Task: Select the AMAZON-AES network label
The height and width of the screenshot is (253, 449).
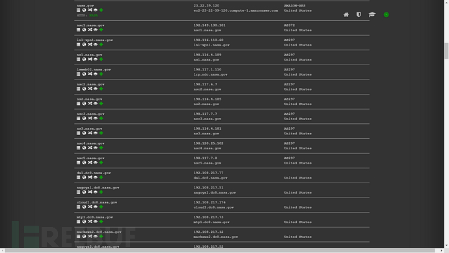Action: [295, 5]
